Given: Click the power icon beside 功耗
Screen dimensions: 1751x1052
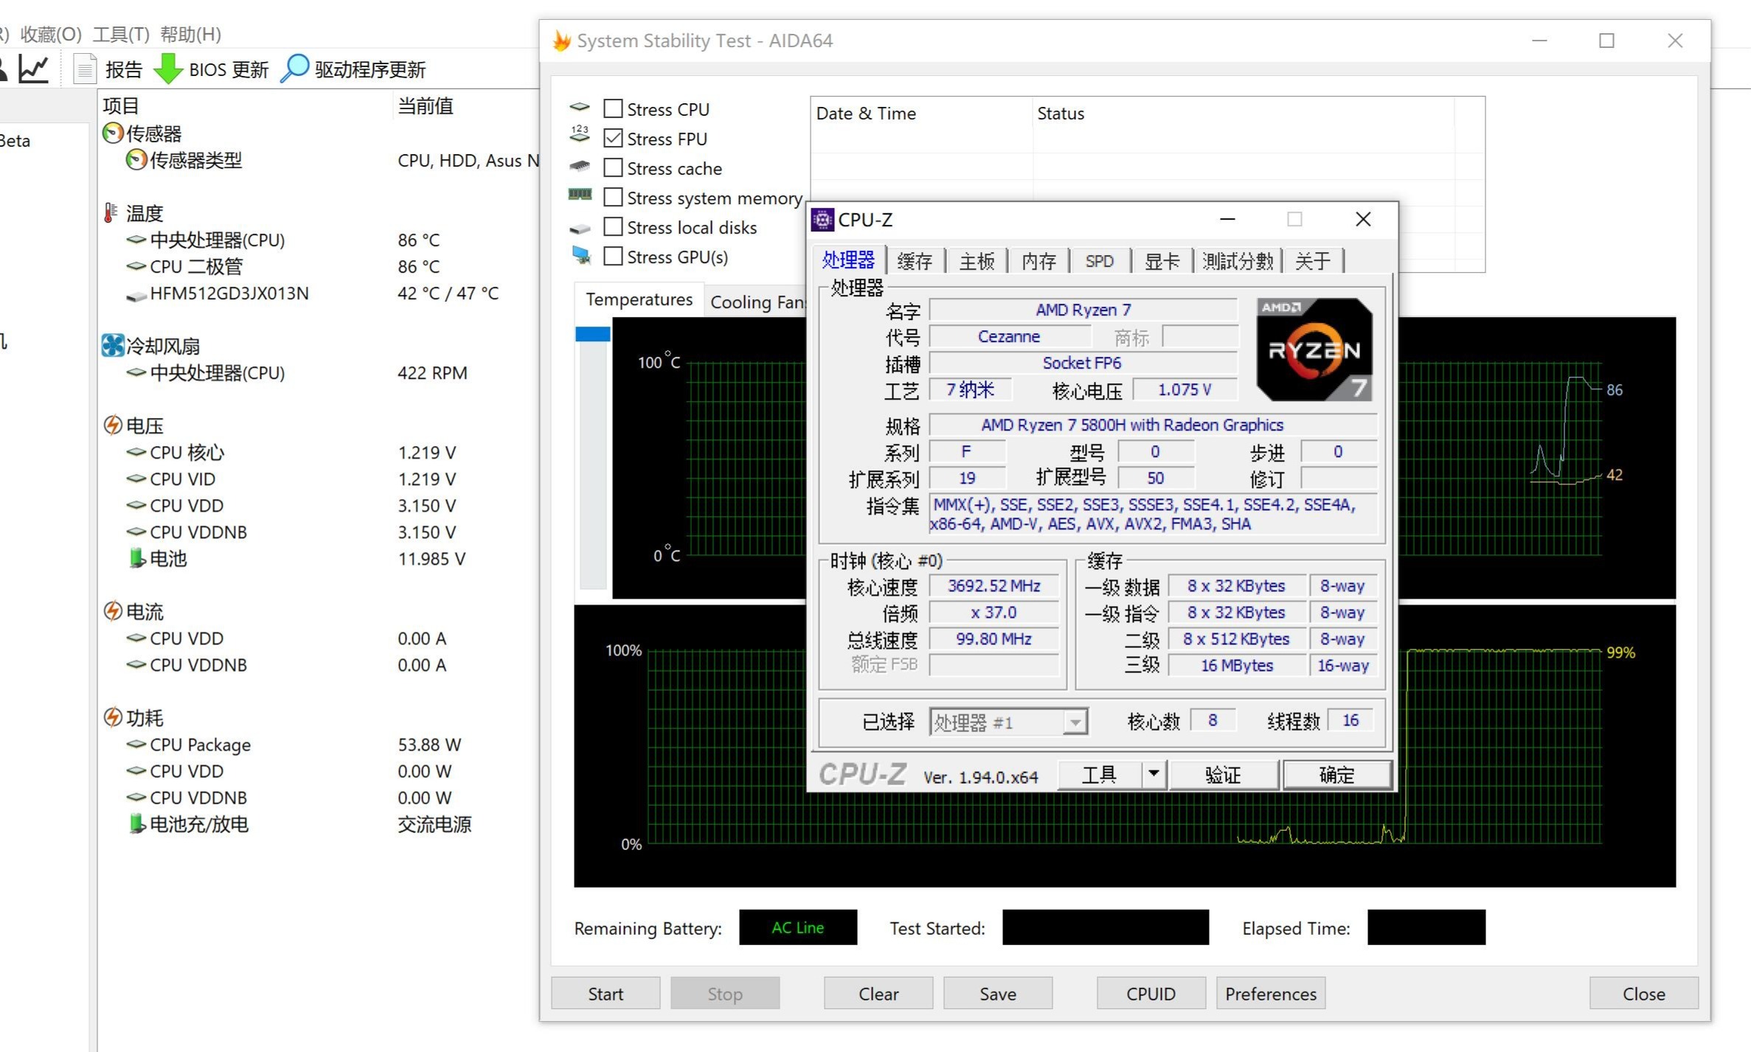Looking at the screenshot, I should [112, 717].
